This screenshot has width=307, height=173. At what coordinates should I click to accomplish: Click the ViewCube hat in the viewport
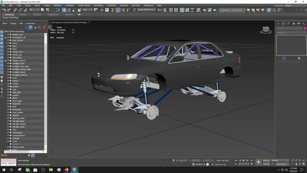tap(266, 30)
